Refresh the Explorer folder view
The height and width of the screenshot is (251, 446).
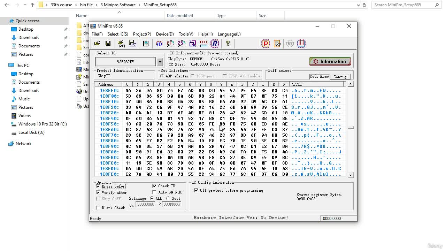364,5
